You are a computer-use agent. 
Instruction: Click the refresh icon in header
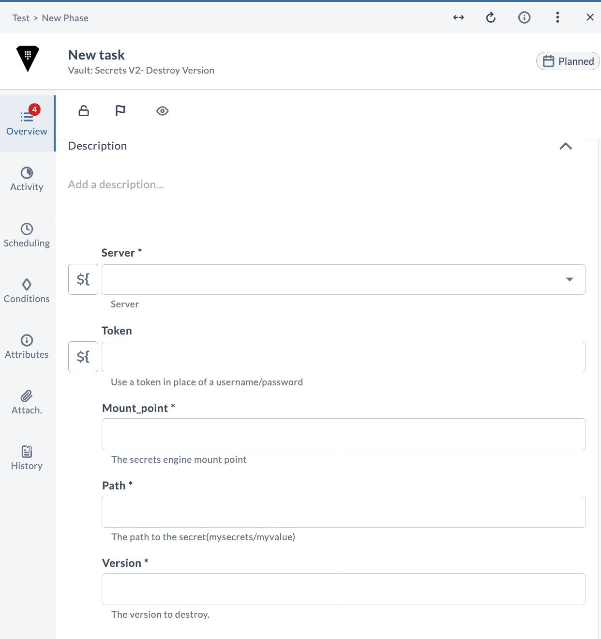[x=491, y=18]
